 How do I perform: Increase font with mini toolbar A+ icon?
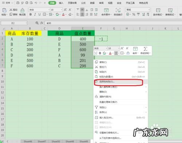tap(122, 49)
